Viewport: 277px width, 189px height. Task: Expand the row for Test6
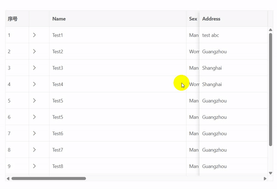[34, 133]
